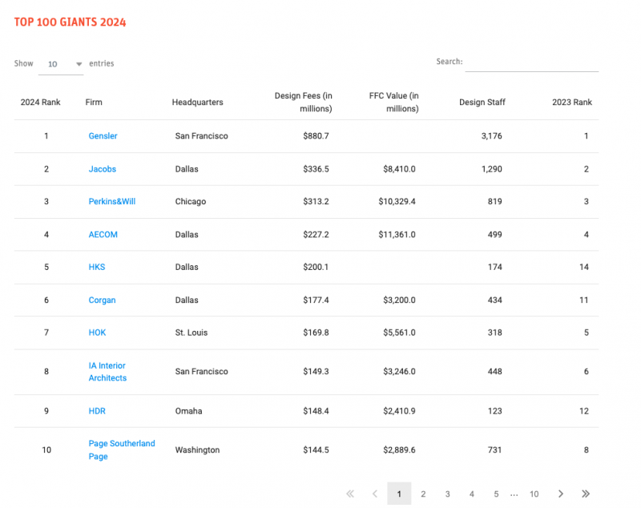Screen dimensions: 641x508
Task: Select the last numbered page, 10
Action: 534,494
